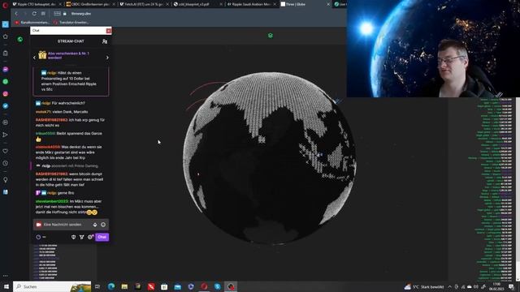Image resolution: width=520 pixels, height=292 pixels.
Task: Open WhatsApp in Opera sidebar
Action: [6, 81]
